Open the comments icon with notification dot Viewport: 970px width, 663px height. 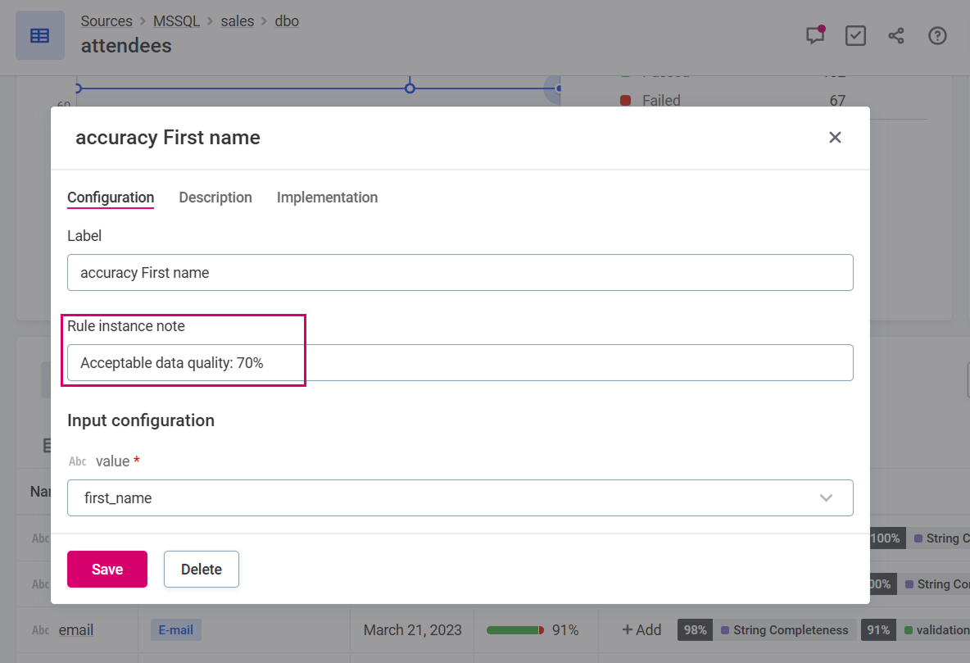(814, 36)
